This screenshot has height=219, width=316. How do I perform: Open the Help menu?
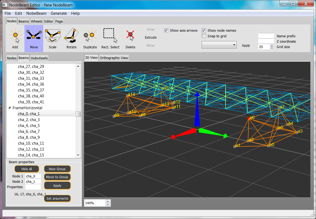coord(75,13)
